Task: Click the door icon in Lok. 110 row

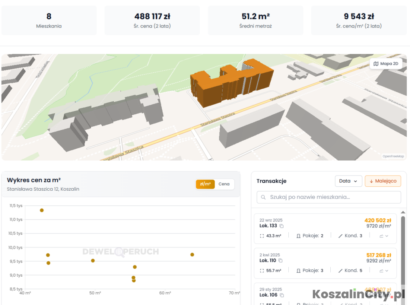Action: pyautogui.click(x=298, y=271)
